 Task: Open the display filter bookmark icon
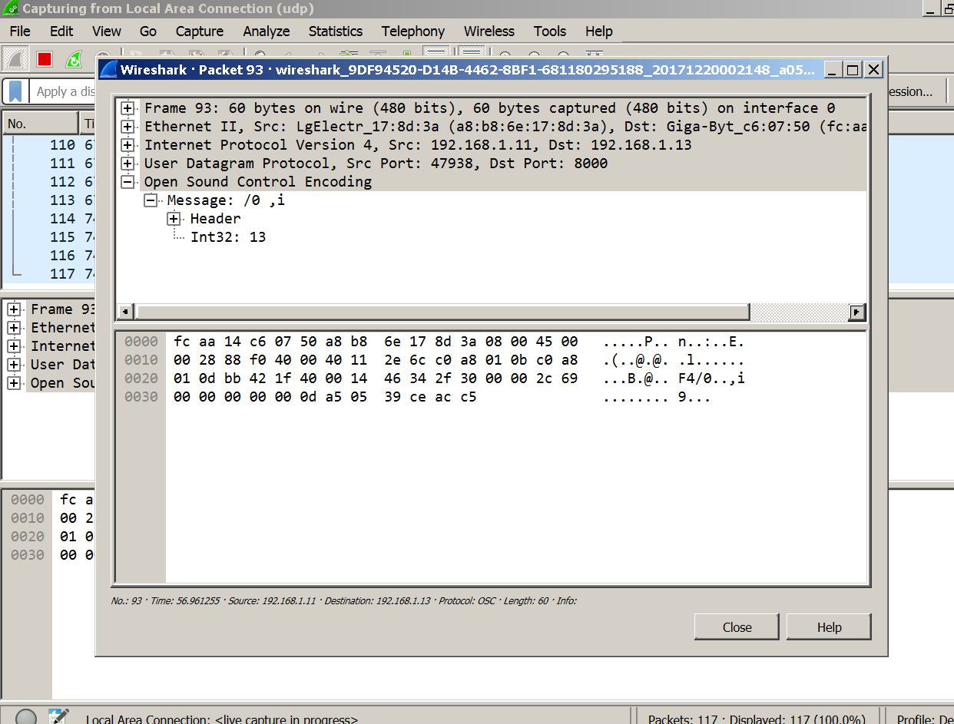pos(16,91)
